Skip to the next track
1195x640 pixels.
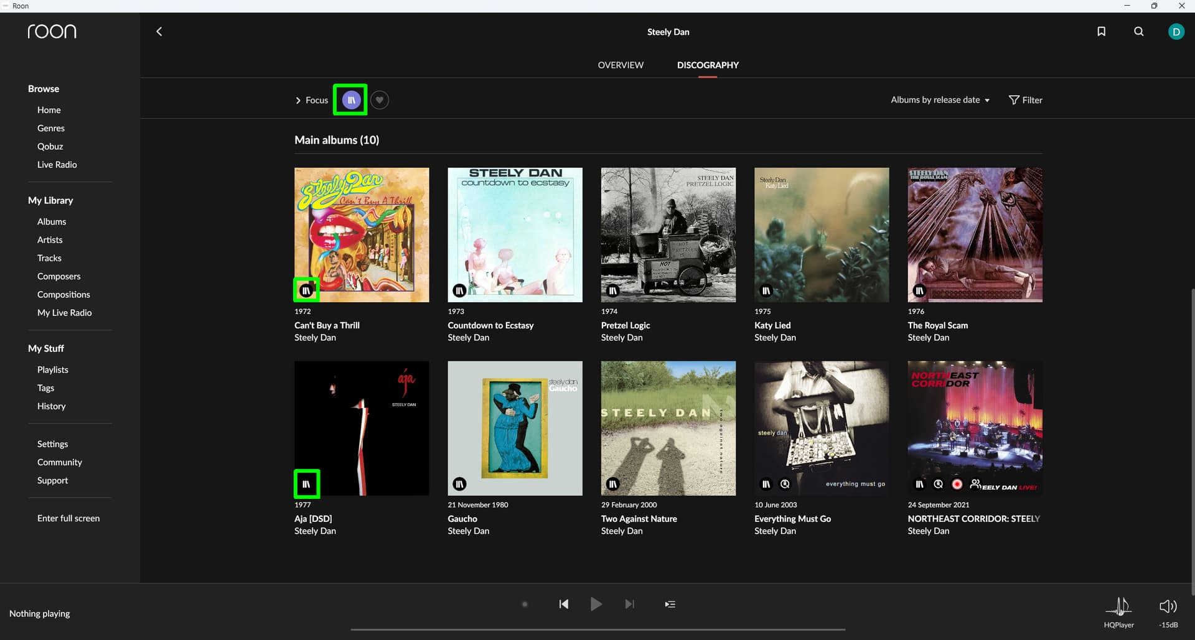pyautogui.click(x=629, y=604)
